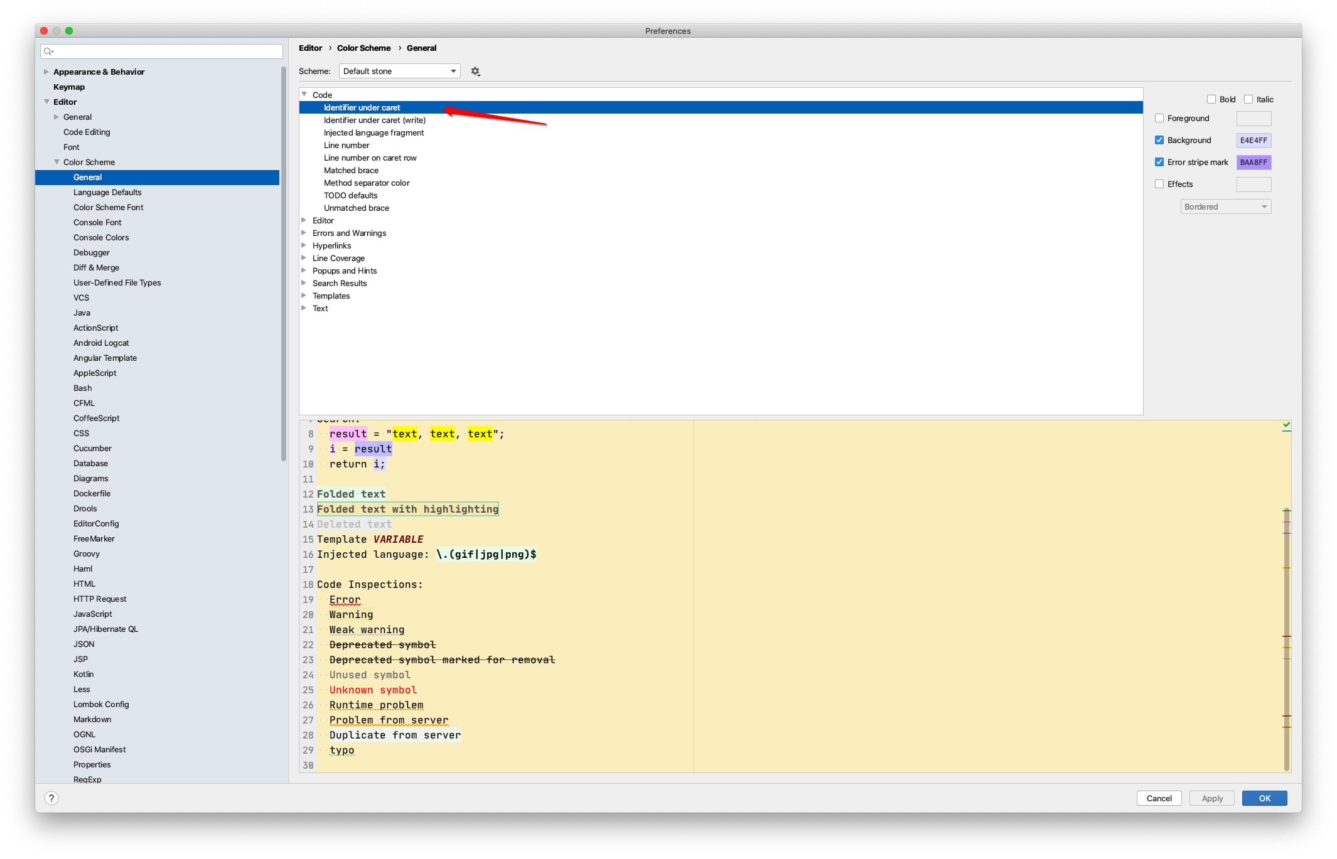Select Line number on caret row
The width and height of the screenshot is (1337, 859).
[370, 157]
